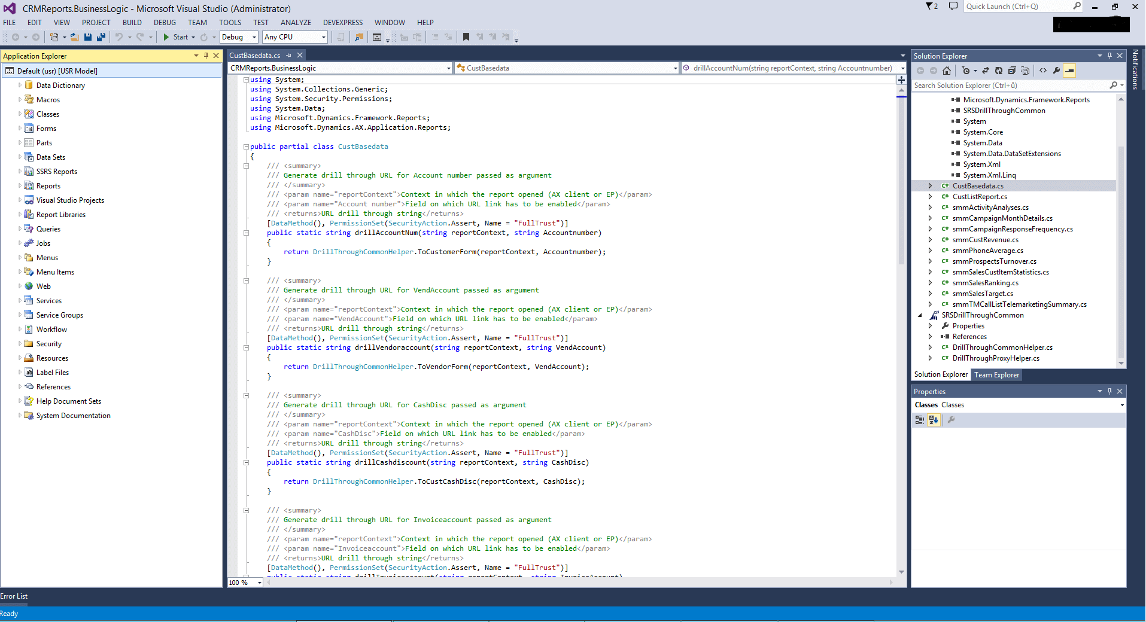Toggle auto-hide pin on Application Explorer
The height and width of the screenshot is (622, 1146).
tap(206, 56)
